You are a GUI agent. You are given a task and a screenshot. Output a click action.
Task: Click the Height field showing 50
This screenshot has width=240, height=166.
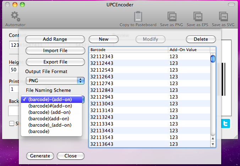tap(14, 70)
